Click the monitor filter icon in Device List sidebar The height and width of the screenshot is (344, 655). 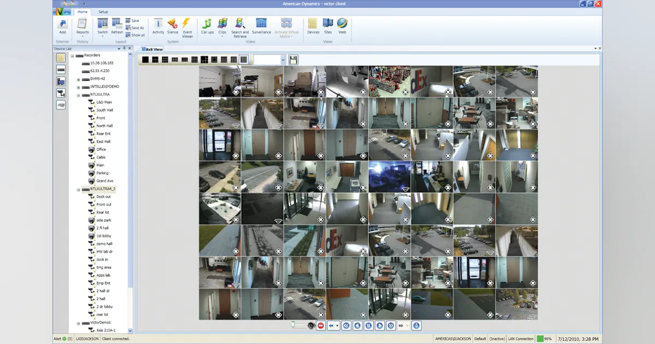61,81
